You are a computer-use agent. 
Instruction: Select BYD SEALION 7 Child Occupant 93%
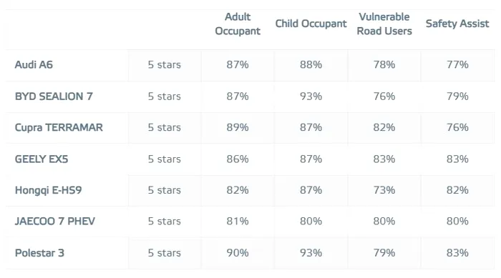tap(311, 96)
